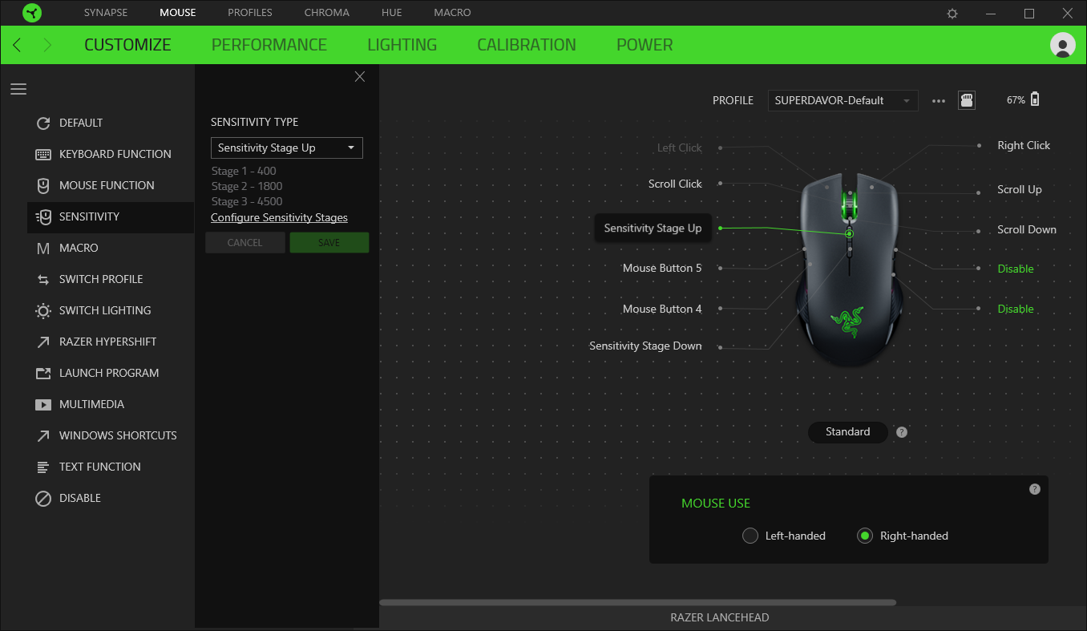Viewport: 1087px width, 631px height.
Task: Go back with the left arrow
Action: click(x=17, y=45)
